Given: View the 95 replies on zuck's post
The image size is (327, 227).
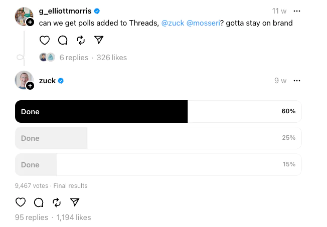Looking at the screenshot, I should (x=32, y=217).
